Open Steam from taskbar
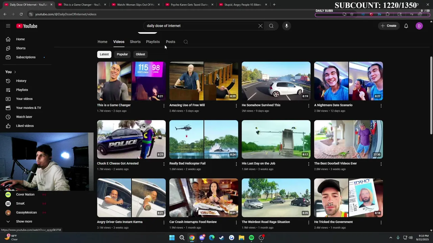This screenshot has height=243, width=433. tap(222, 238)
